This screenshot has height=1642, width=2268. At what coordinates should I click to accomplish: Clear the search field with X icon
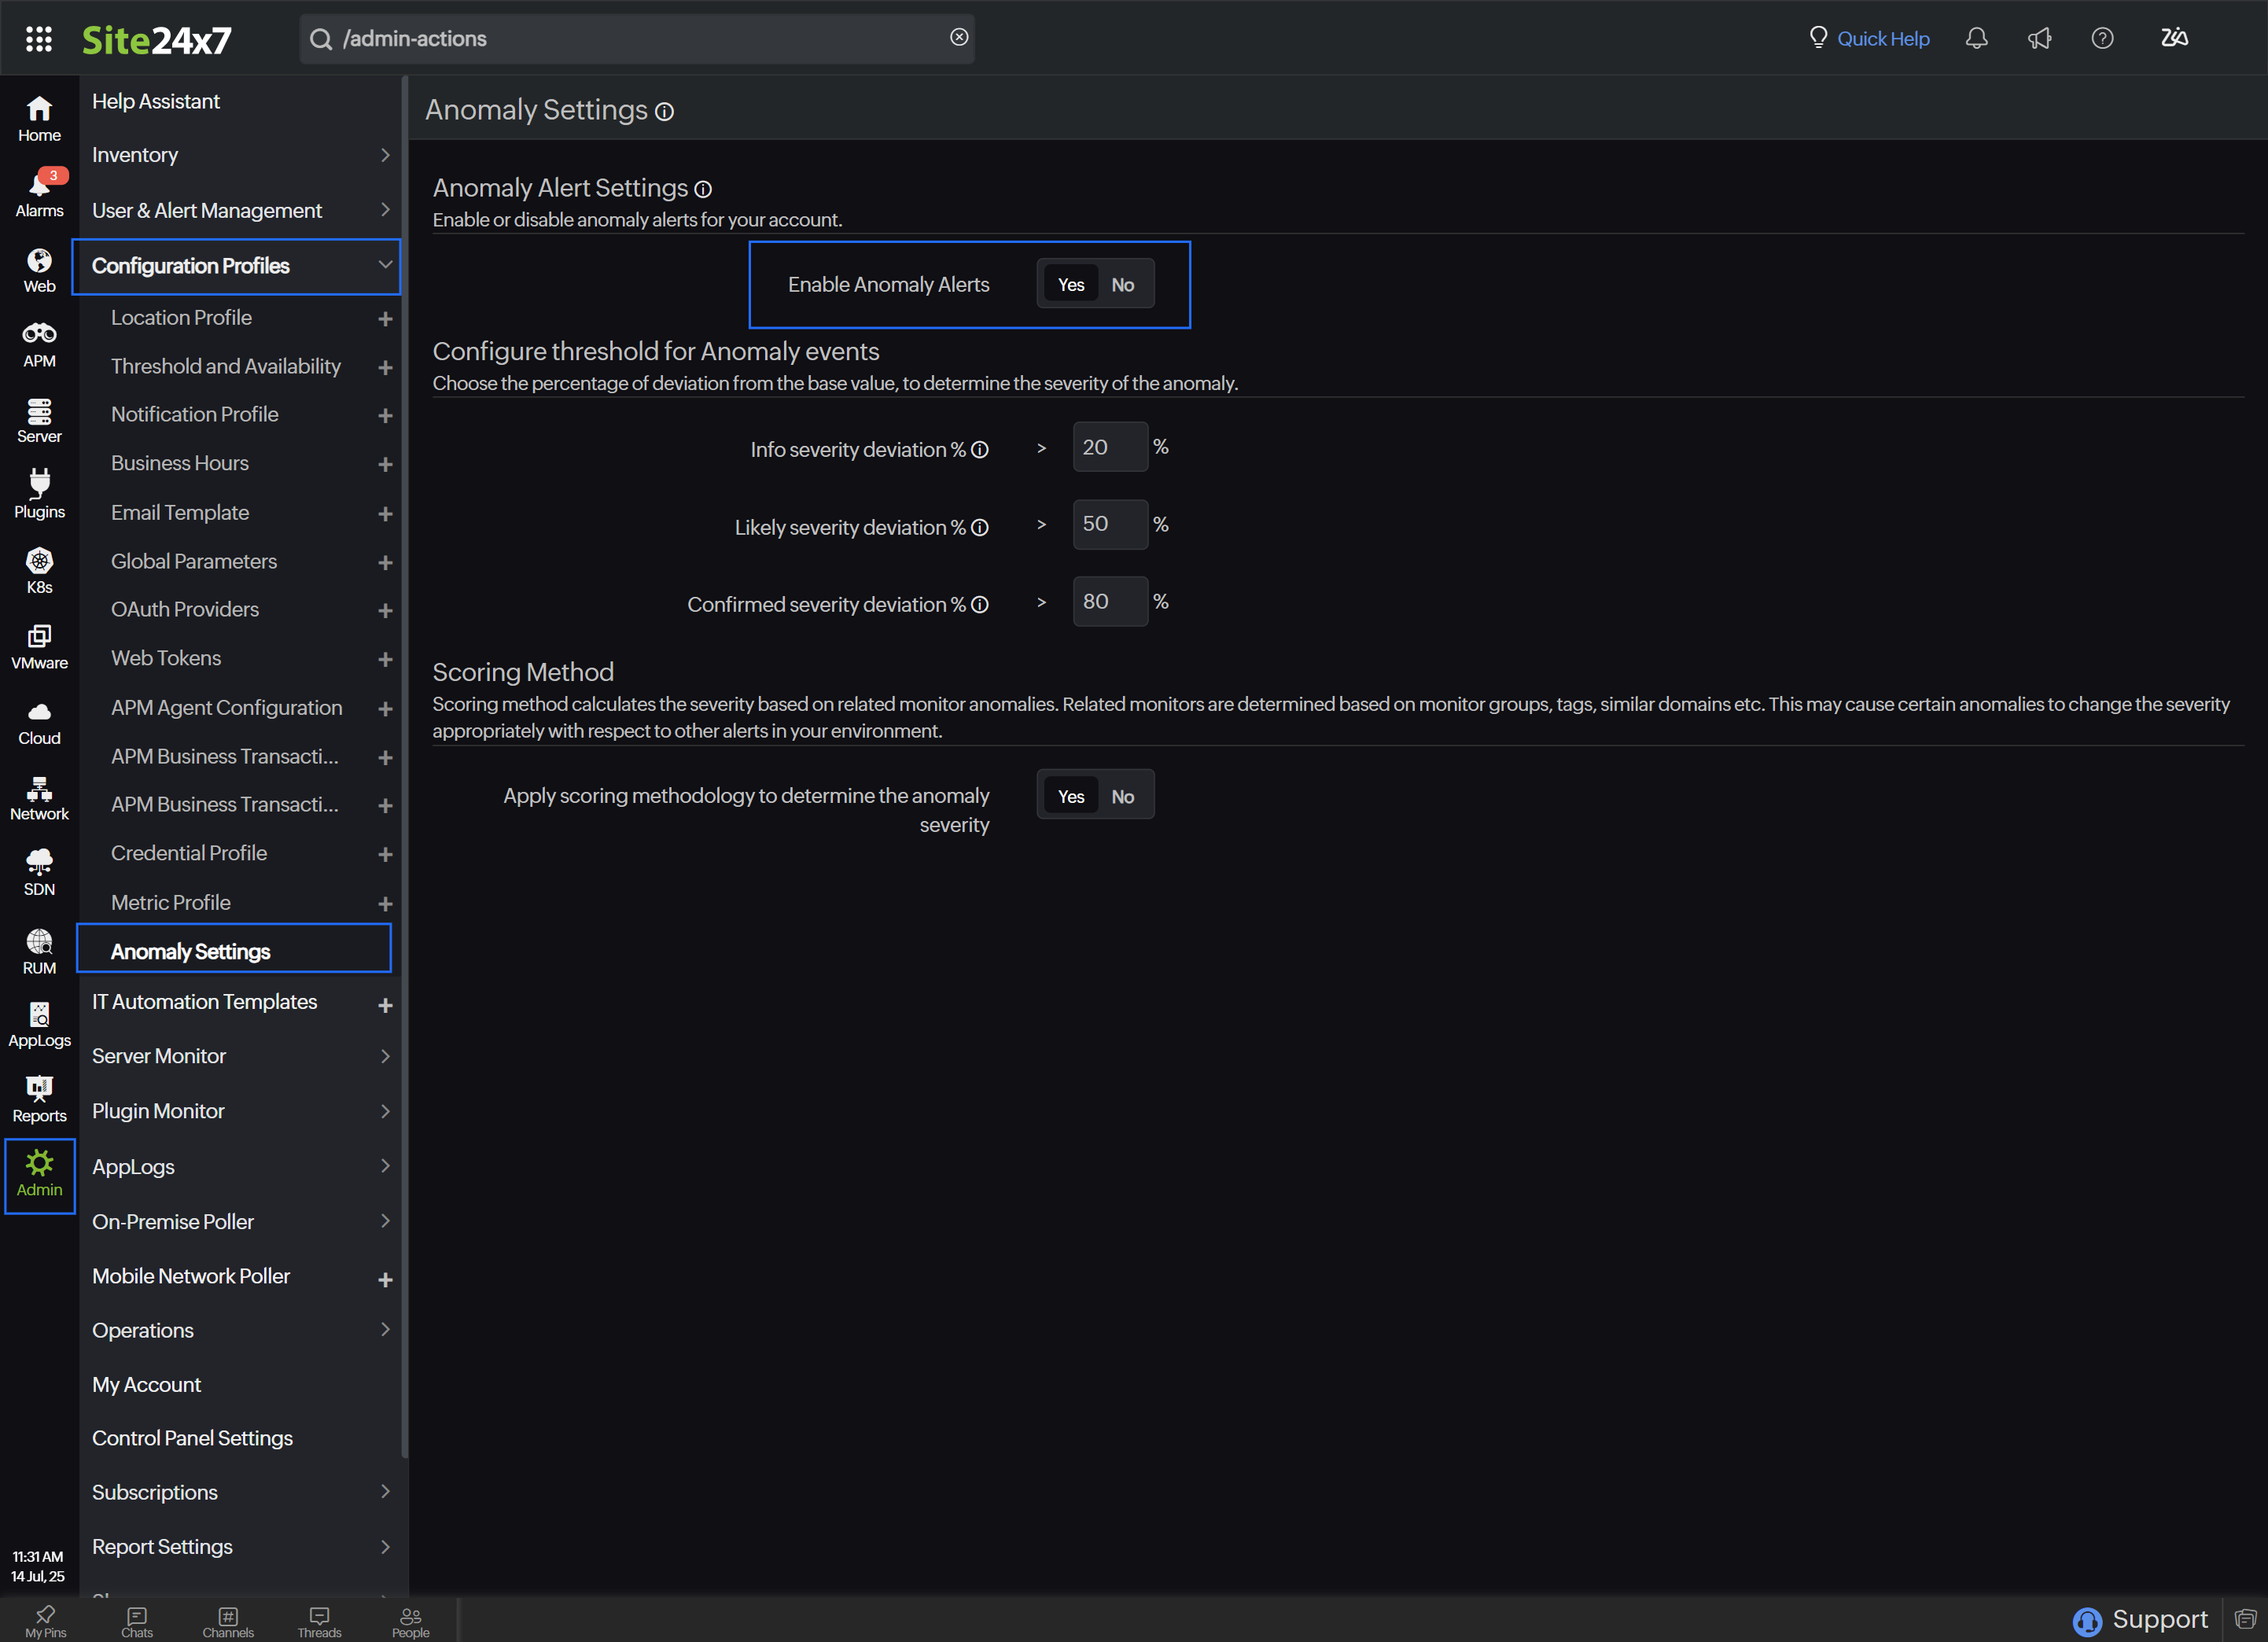click(x=958, y=37)
